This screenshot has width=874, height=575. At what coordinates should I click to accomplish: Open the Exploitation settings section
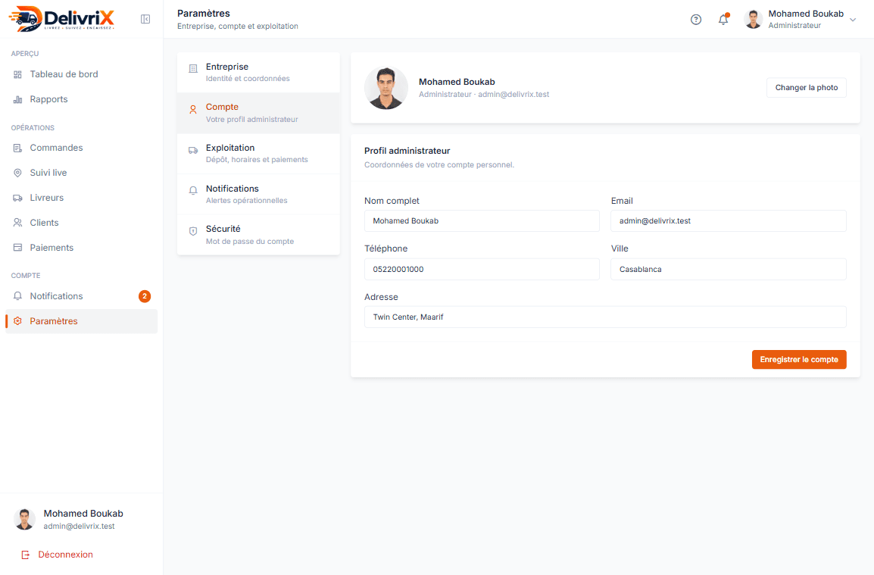tap(258, 153)
